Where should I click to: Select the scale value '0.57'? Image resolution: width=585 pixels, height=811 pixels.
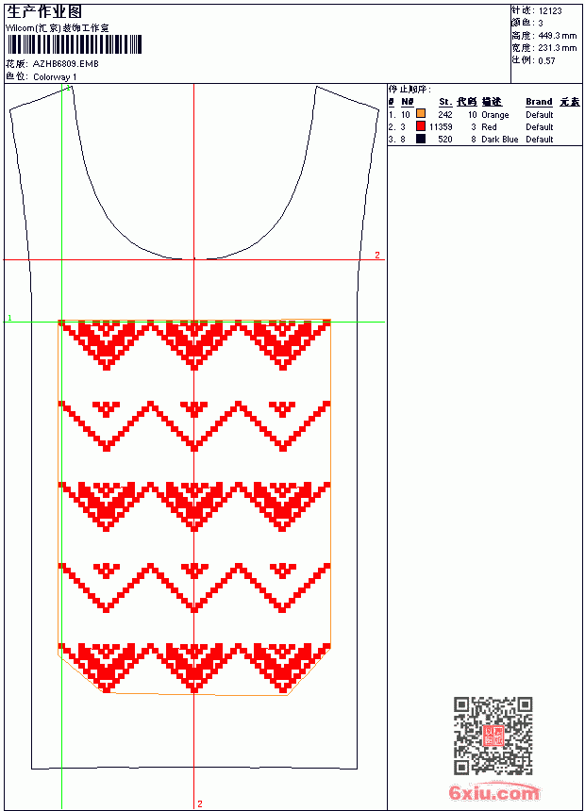[x=546, y=61]
